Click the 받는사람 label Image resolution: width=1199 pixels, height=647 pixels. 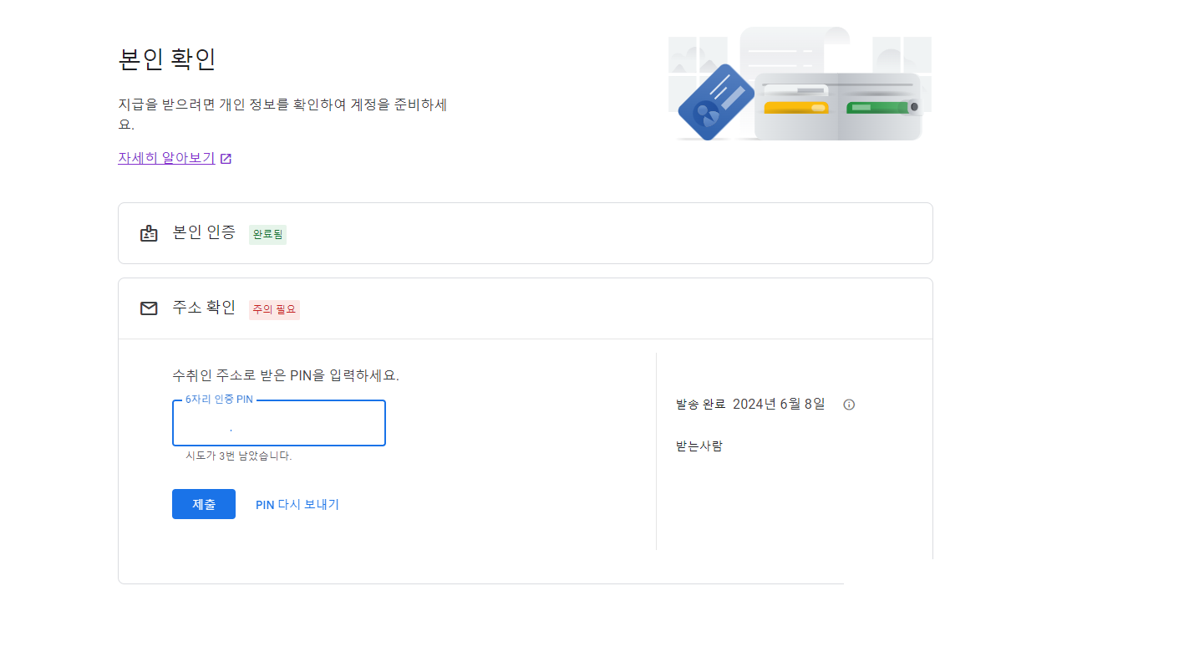pos(698,446)
